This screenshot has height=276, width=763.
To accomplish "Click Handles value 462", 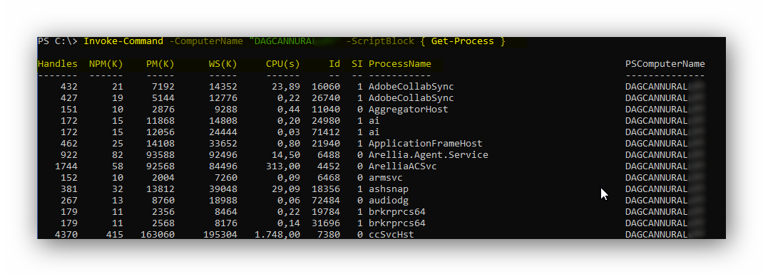I will tap(69, 144).
